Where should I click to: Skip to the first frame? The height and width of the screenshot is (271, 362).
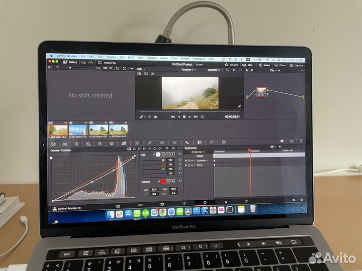pyautogui.click(x=172, y=117)
